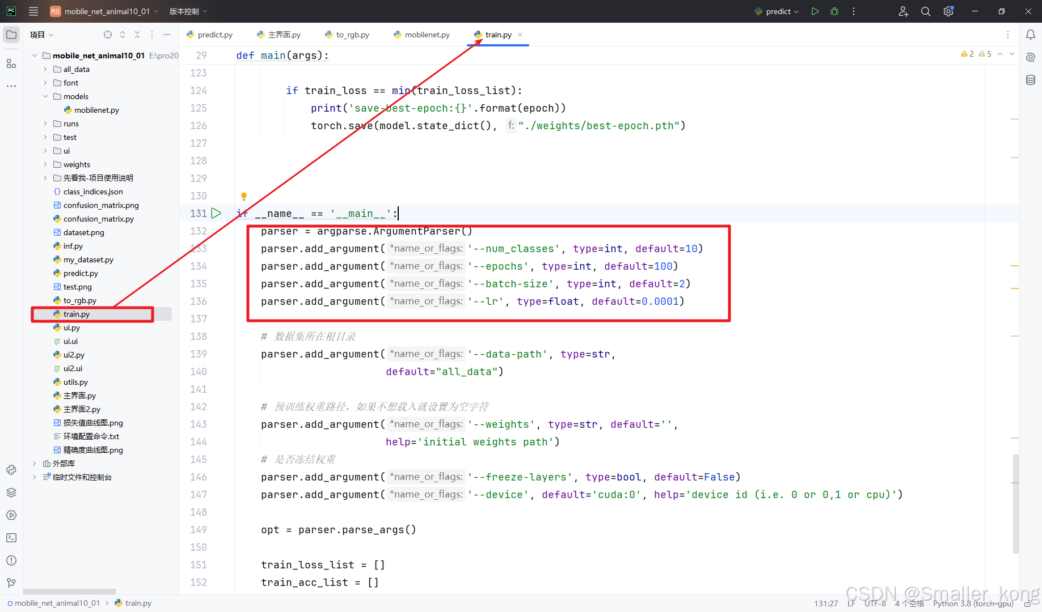The width and height of the screenshot is (1042, 612).
Task: Open the Project tool window icon
Action: click(11, 35)
